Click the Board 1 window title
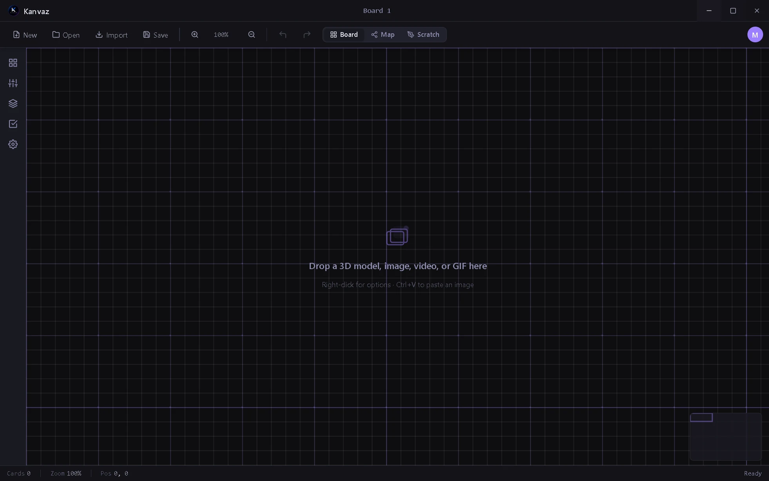The image size is (769, 481). 377,11
